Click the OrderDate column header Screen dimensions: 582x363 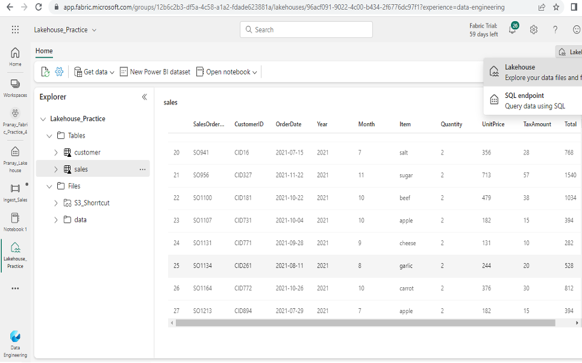(289, 124)
